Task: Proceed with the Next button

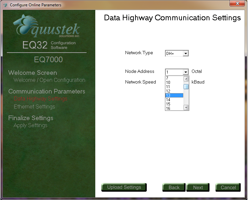Action: [198, 187]
